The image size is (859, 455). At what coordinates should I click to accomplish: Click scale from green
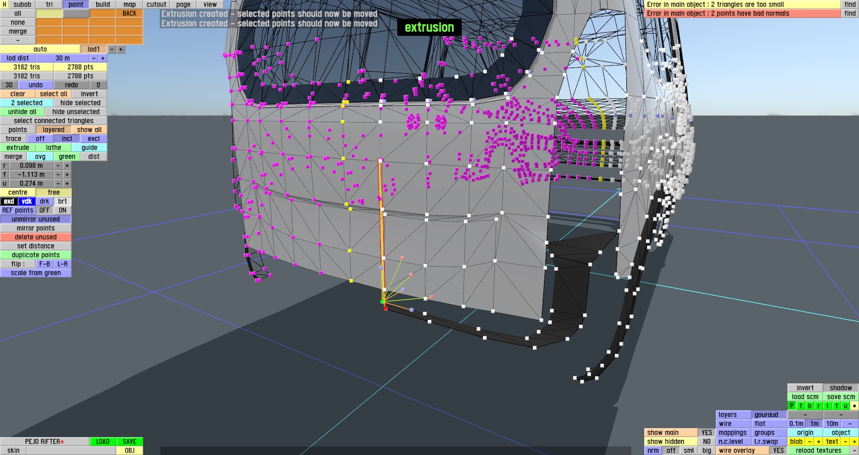pos(36,273)
